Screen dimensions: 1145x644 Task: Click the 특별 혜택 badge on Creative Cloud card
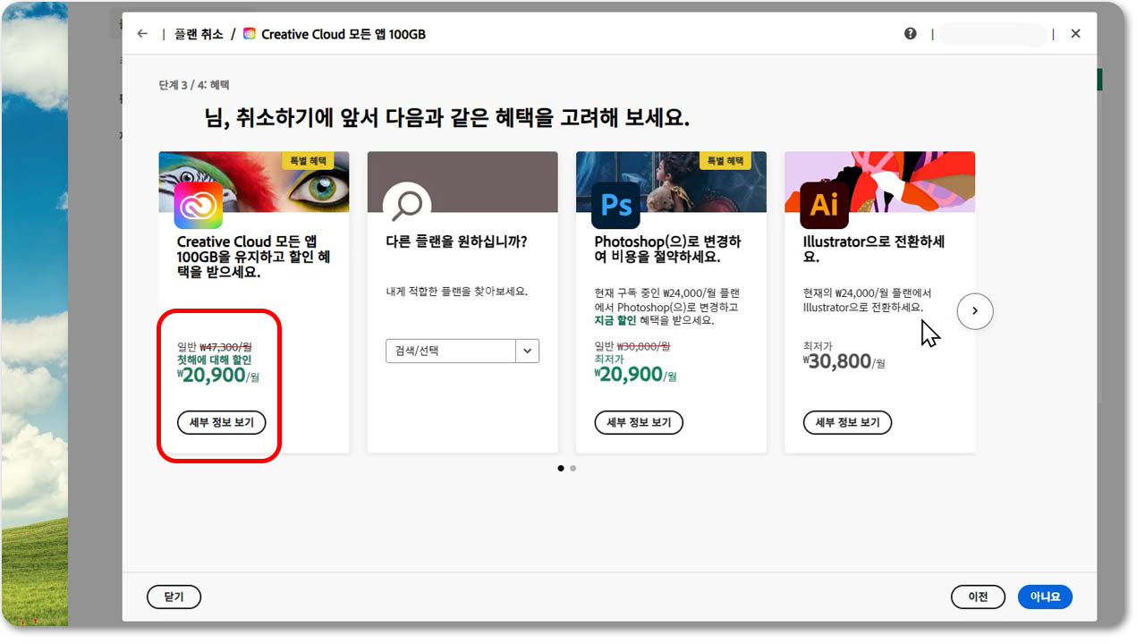pos(308,161)
